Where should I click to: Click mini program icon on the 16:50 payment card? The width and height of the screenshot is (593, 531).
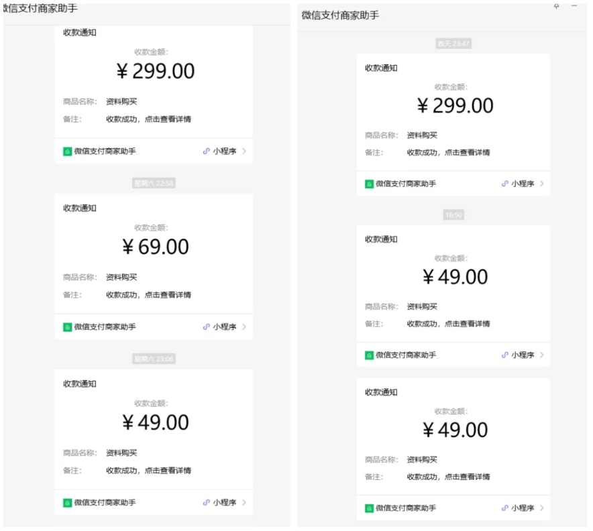pyautogui.click(x=504, y=355)
